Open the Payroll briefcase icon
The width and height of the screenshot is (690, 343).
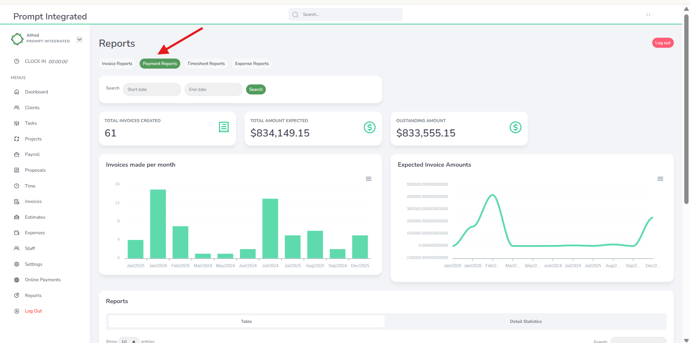point(17,154)
